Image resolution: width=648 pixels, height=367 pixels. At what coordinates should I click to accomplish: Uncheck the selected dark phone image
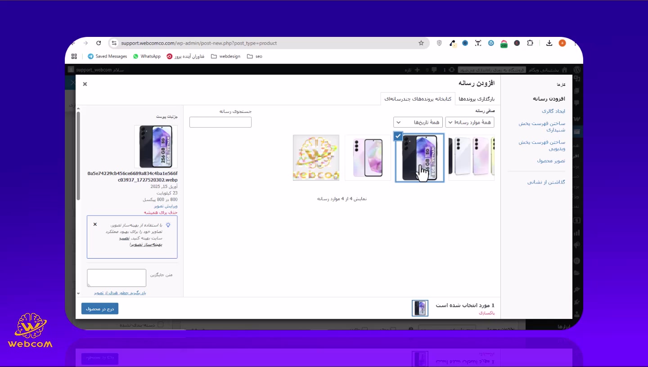(398, 136)
